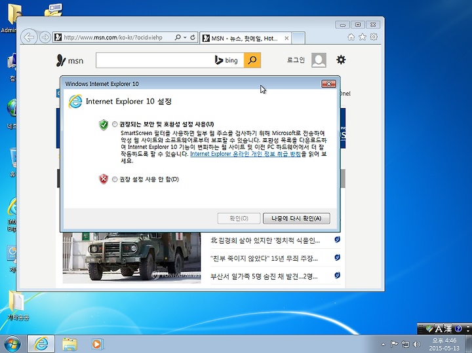The image size is (472, 353).
Task: Refresh the page with reload icon
Action: (x=193, y=37)
